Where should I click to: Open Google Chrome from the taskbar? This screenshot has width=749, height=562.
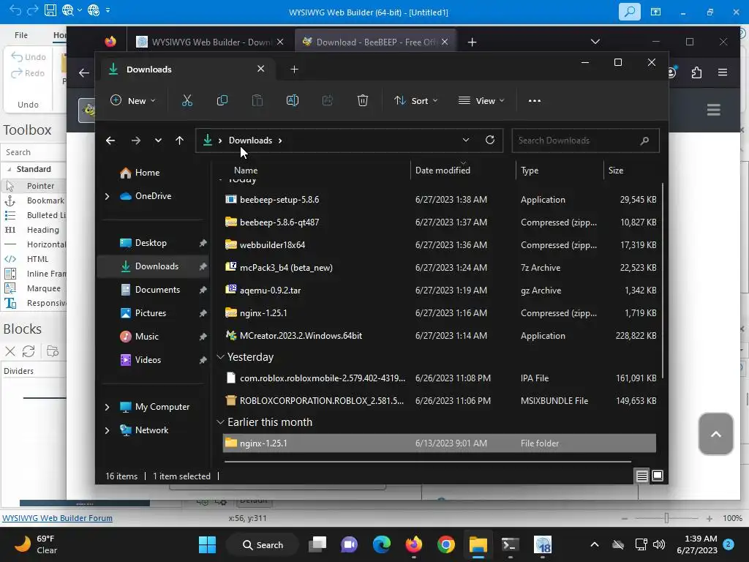click(x=445, y=544)
